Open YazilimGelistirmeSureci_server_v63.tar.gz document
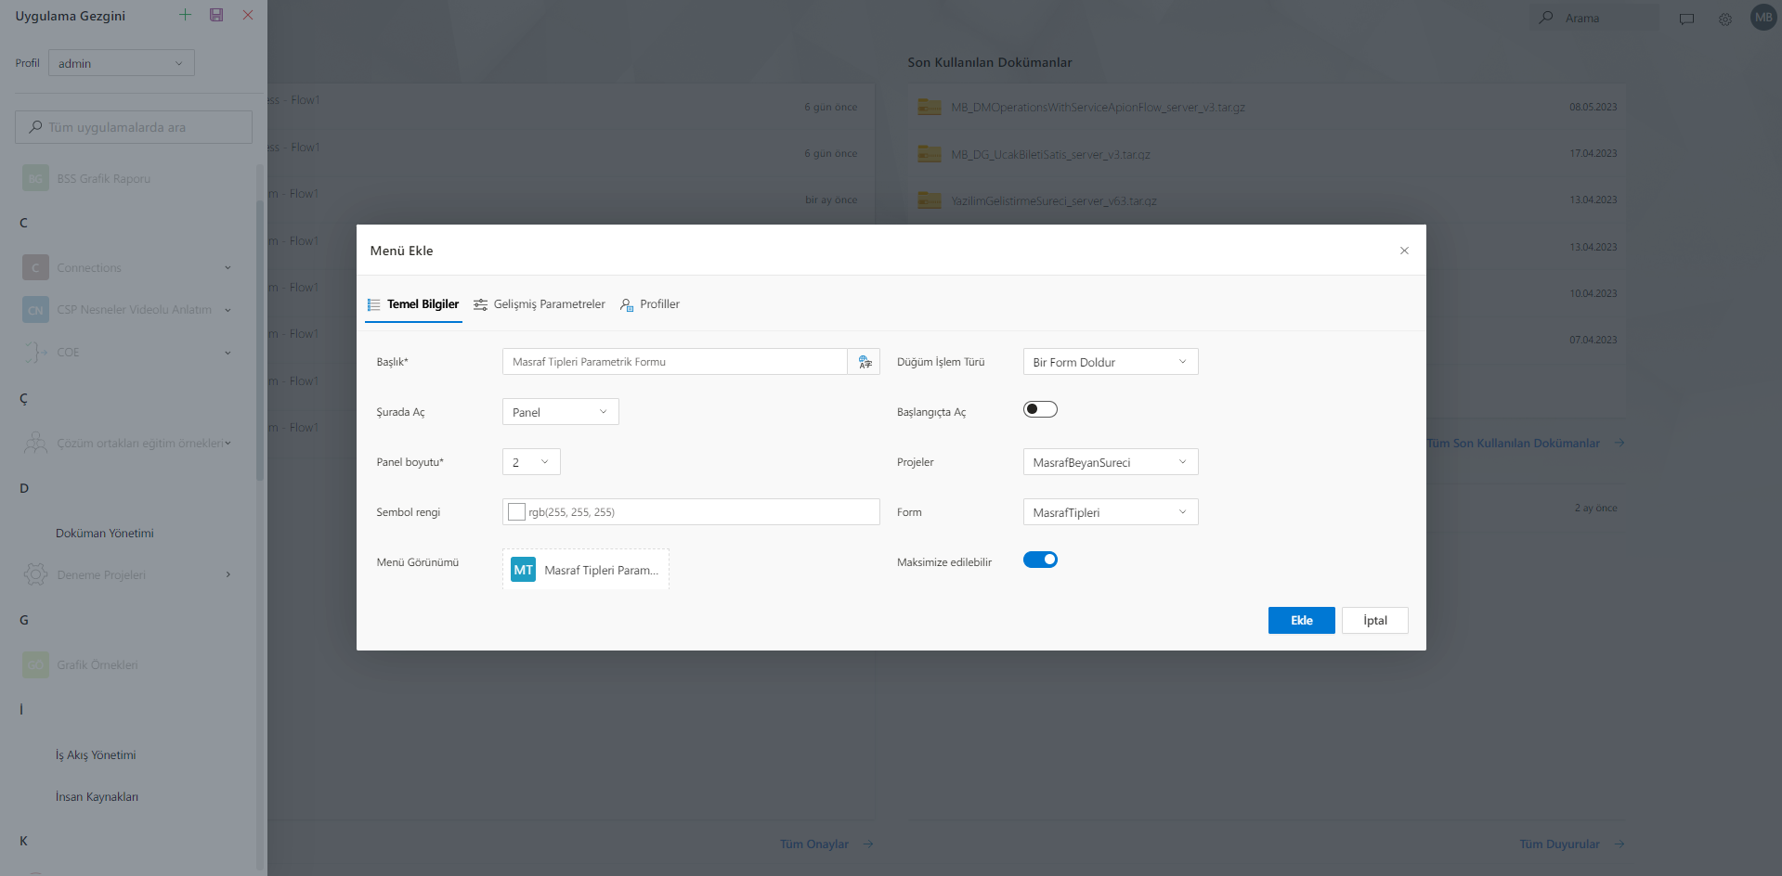 click(x=1054, y=201)
